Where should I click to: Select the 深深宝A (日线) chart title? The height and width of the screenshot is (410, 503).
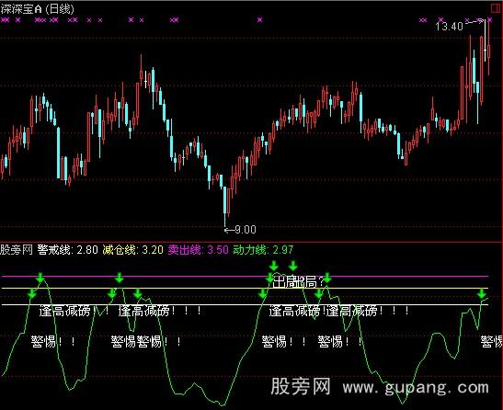pos(37,8)
